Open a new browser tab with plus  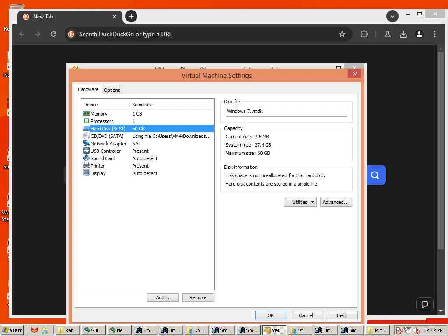click(131, 16)
